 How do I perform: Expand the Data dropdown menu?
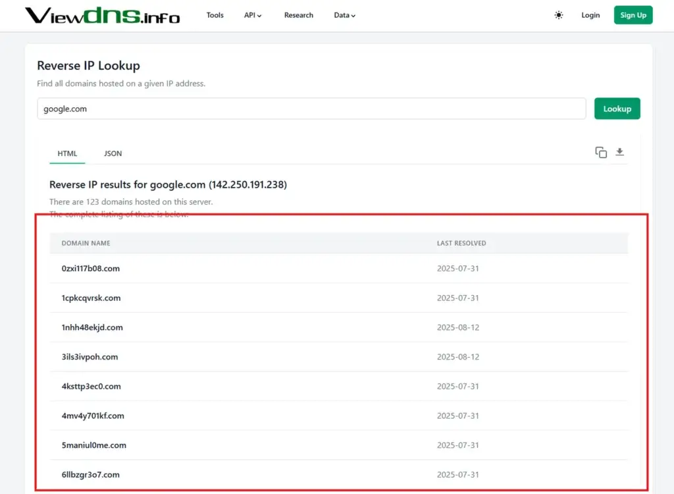click(344, 15)
